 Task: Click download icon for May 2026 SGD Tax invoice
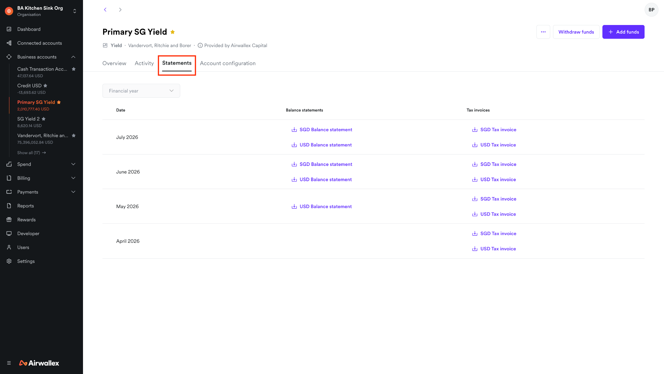pyautogui.click(x=475, y=199)
